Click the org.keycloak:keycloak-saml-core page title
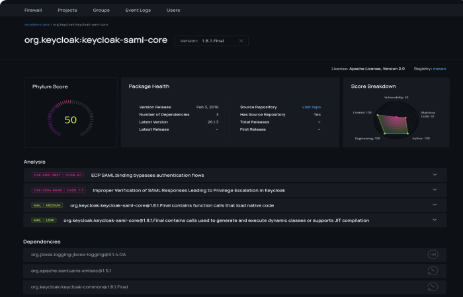 96,40
